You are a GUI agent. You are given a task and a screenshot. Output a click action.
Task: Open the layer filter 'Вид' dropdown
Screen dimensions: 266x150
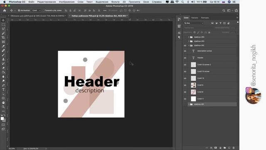pos(194,23)
